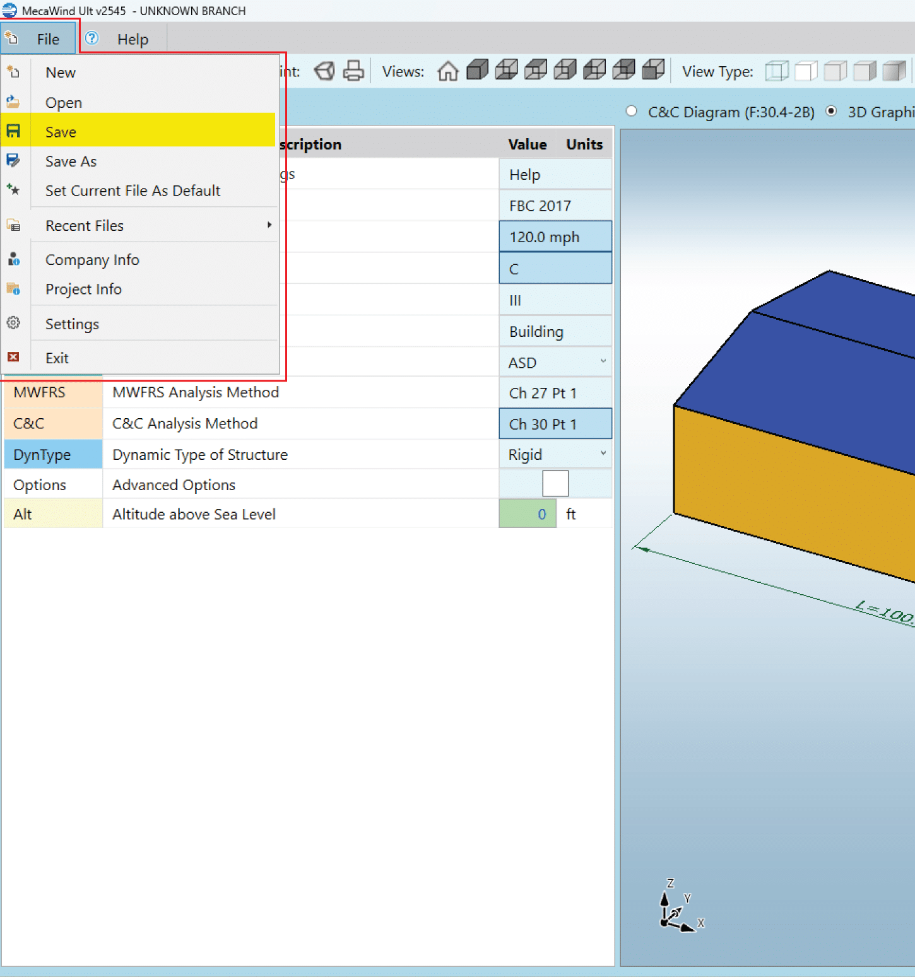Screen dimensions: 915x977
Task: Toggle the Advanced Options checkbox
Action: 555,484
